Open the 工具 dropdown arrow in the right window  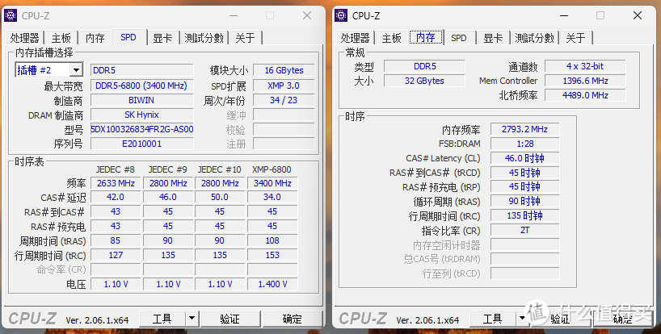click(522, 319)
